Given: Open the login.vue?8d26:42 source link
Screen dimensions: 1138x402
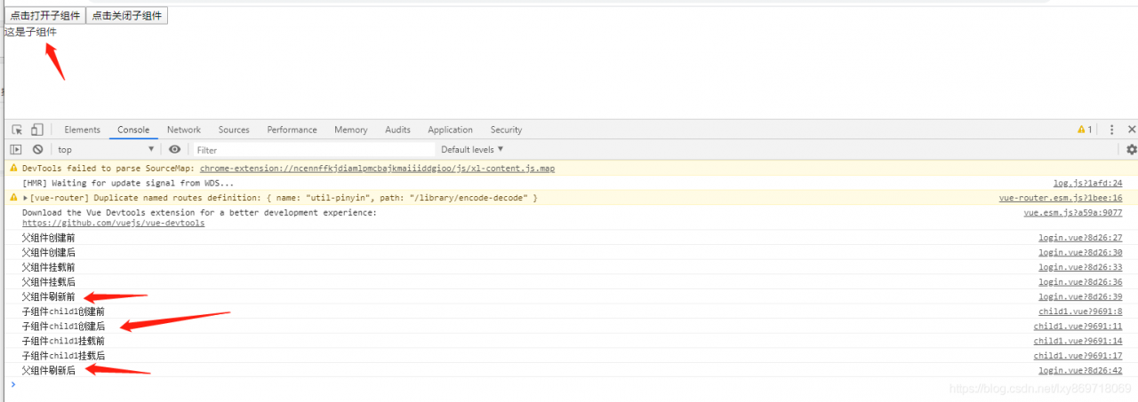Looking at the screenshot, I should [x=1080, y=370].
